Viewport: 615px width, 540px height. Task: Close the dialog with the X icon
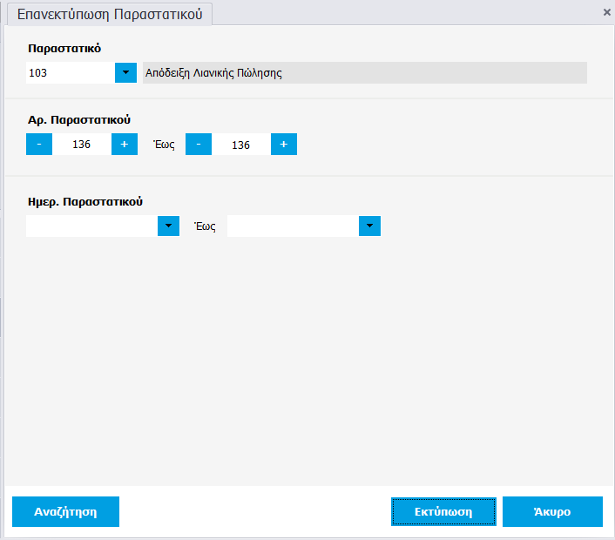pos(606,12)
